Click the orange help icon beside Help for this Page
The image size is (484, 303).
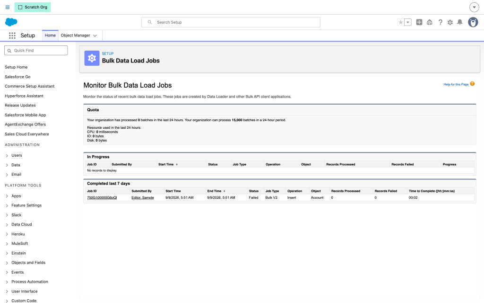coord(472,84)
